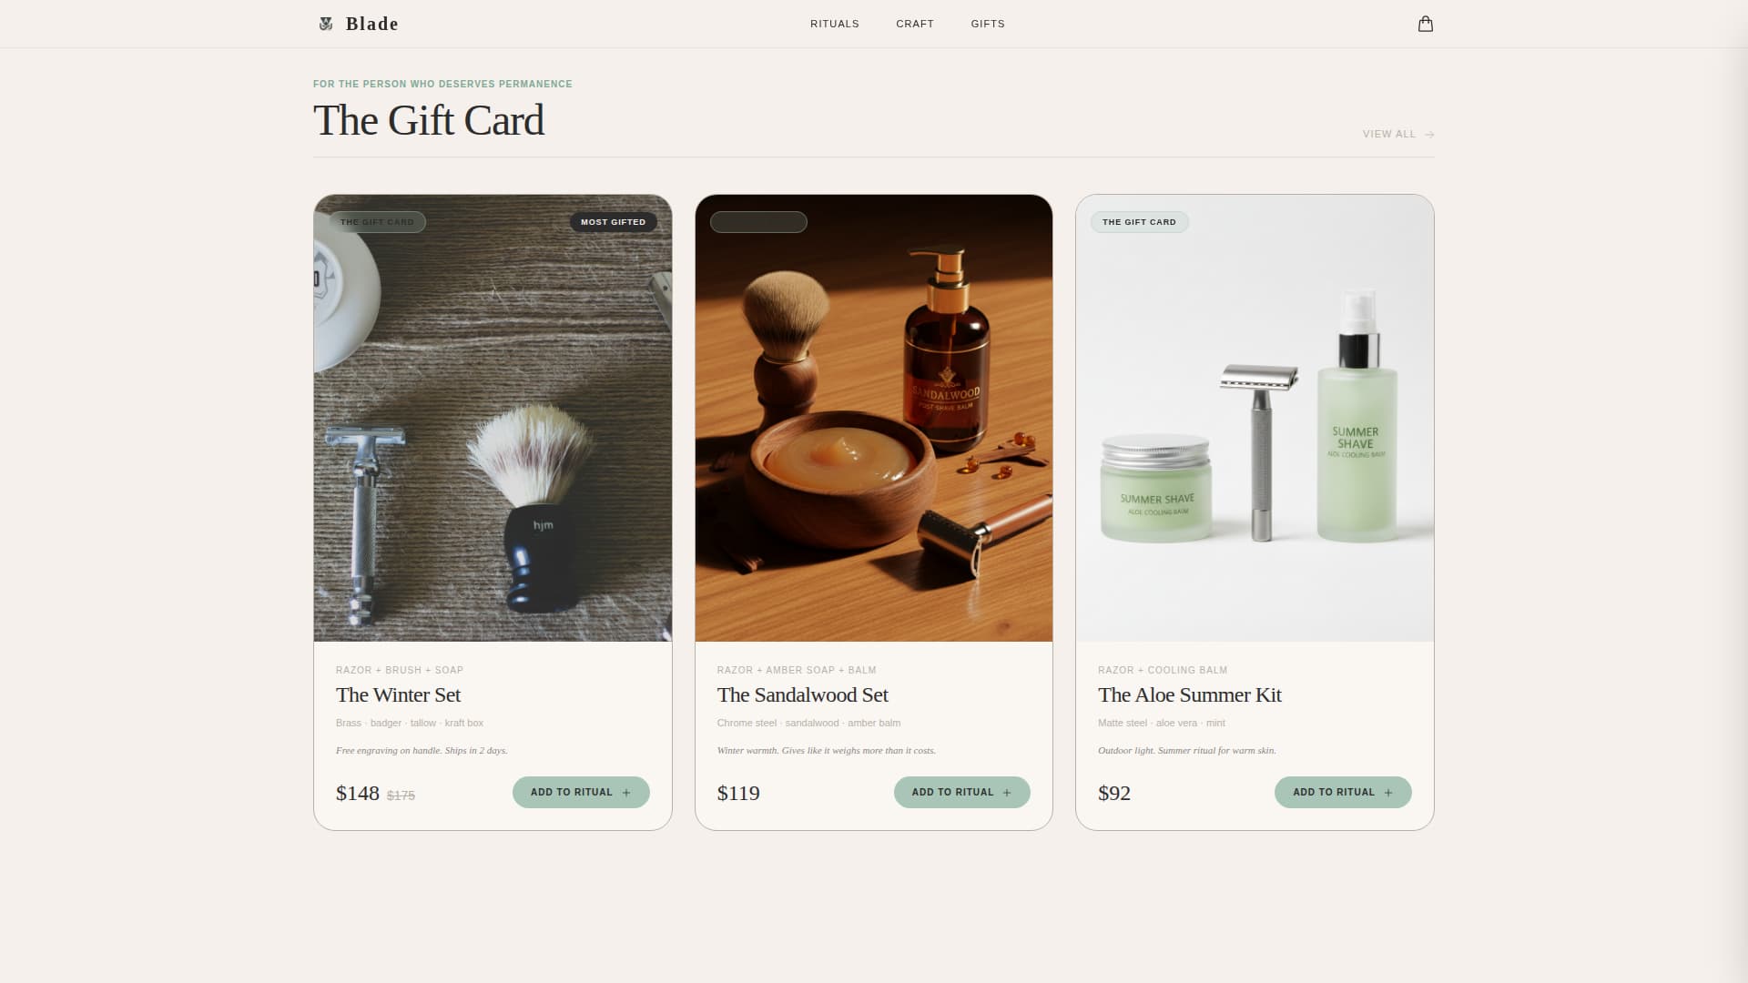The image size is (1748, 983).
Task: Click the Sandalwood Set product photo
Action: [x=873, y=419]
